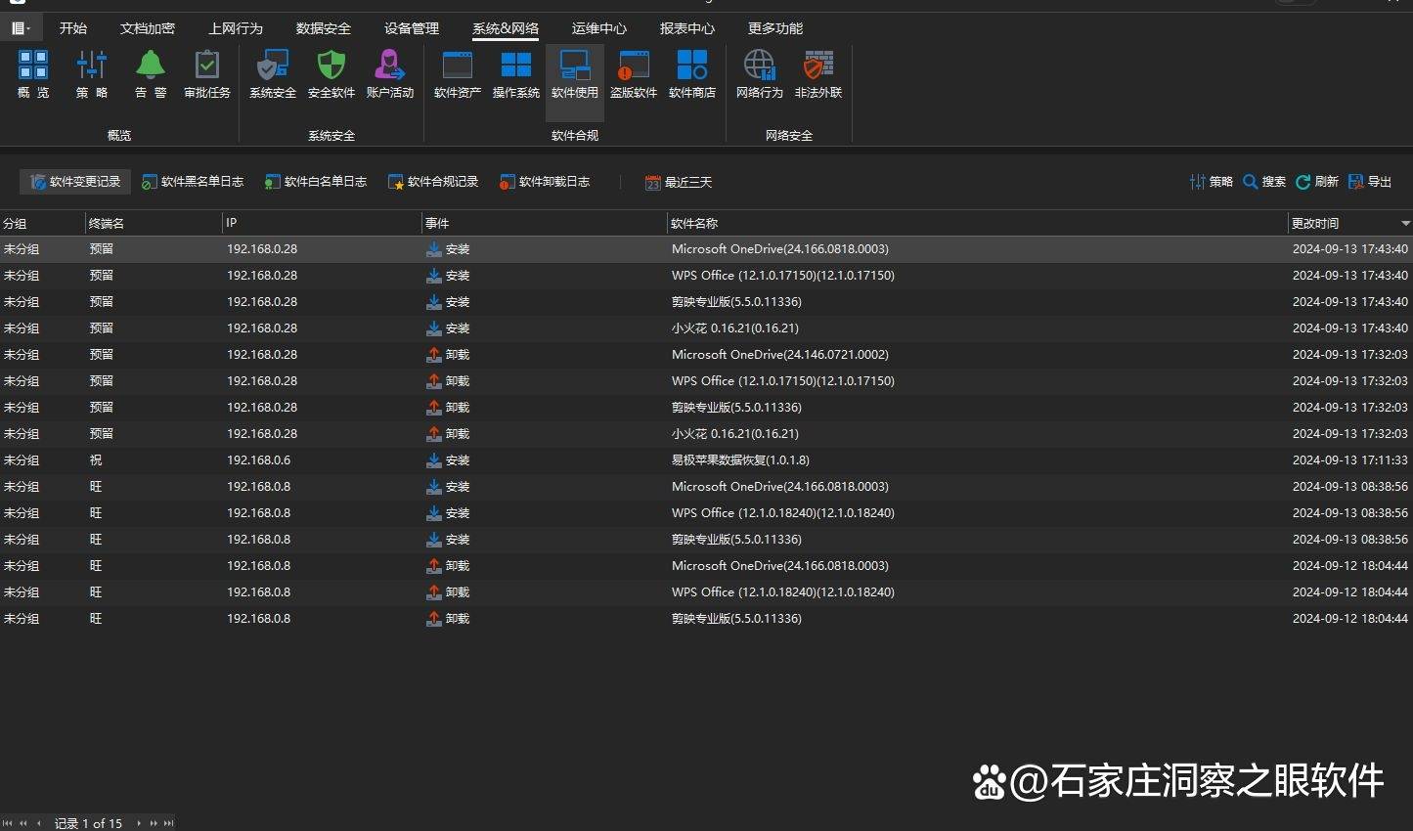Open the 操作系统 operating system icon
Viewport: 1413px width, 831px height.
[x=516, y=74]
